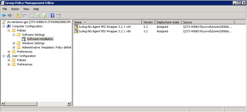The height and width of the screenshot is (112, 247).
Task: Click Assigned state of x86 package
Action: point(162,31)
